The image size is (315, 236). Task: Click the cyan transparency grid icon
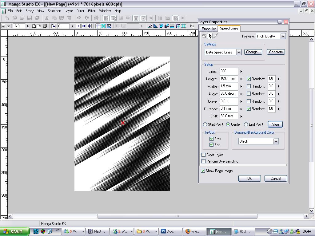click(103, 26)
